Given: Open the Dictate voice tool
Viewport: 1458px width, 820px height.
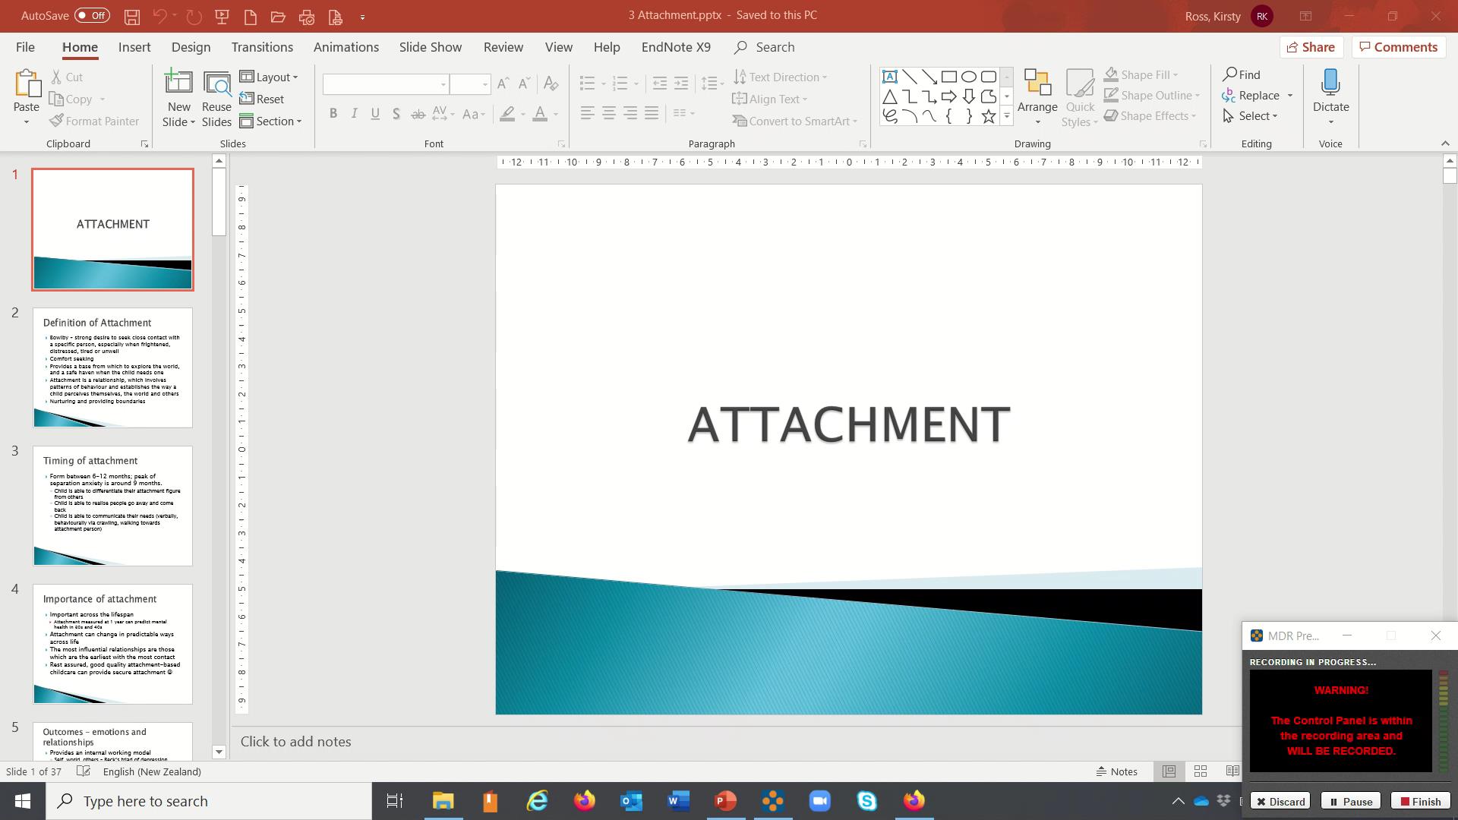Looking at the screenshot, I should pos(1330,91).
